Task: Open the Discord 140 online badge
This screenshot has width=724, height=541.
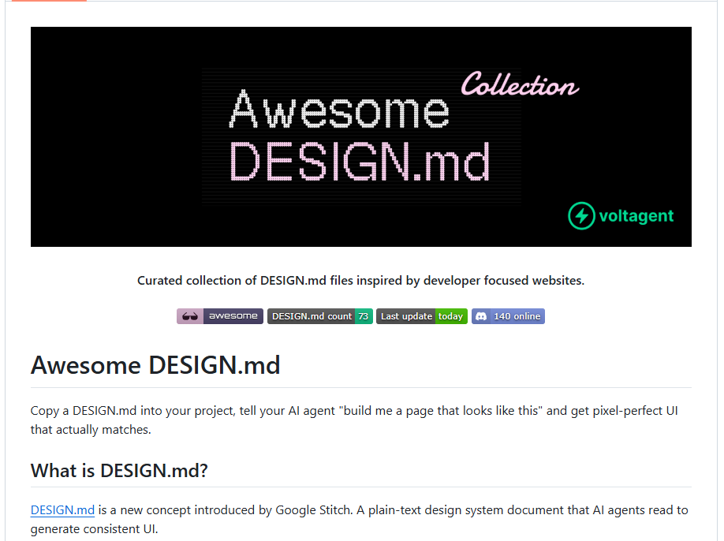Action: (508, 316)
